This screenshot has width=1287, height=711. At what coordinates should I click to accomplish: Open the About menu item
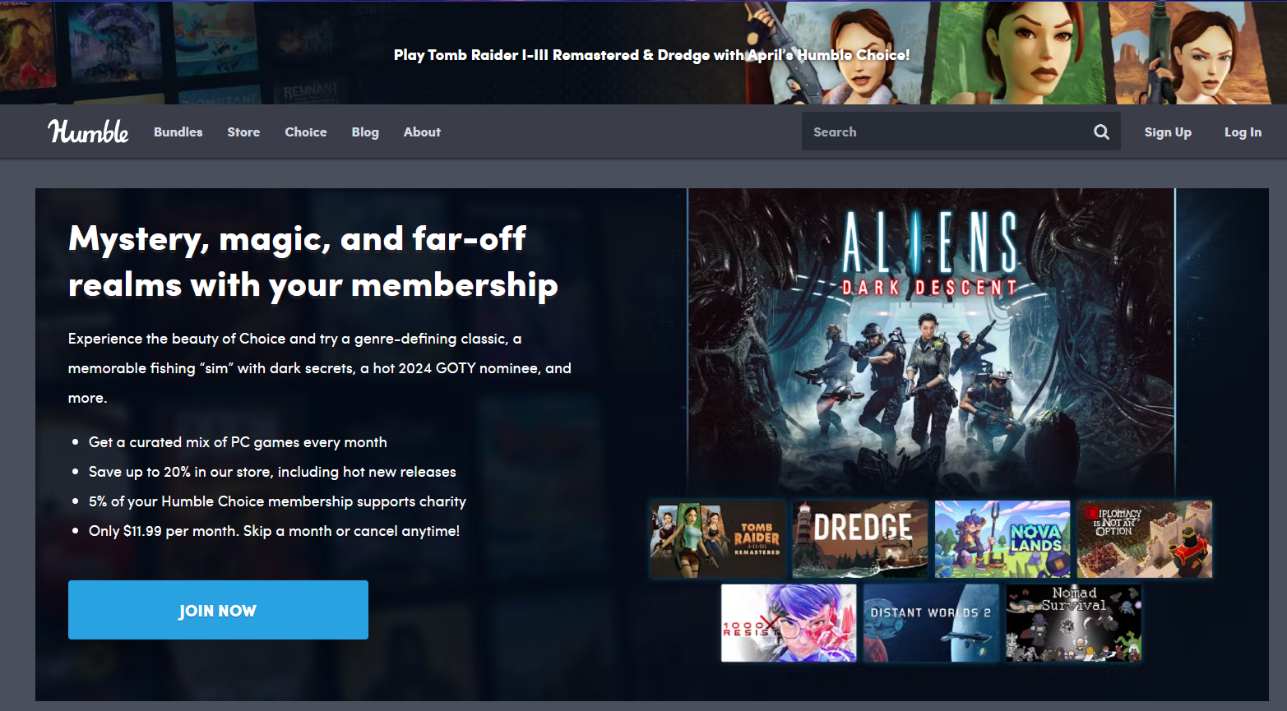(422, 132)
